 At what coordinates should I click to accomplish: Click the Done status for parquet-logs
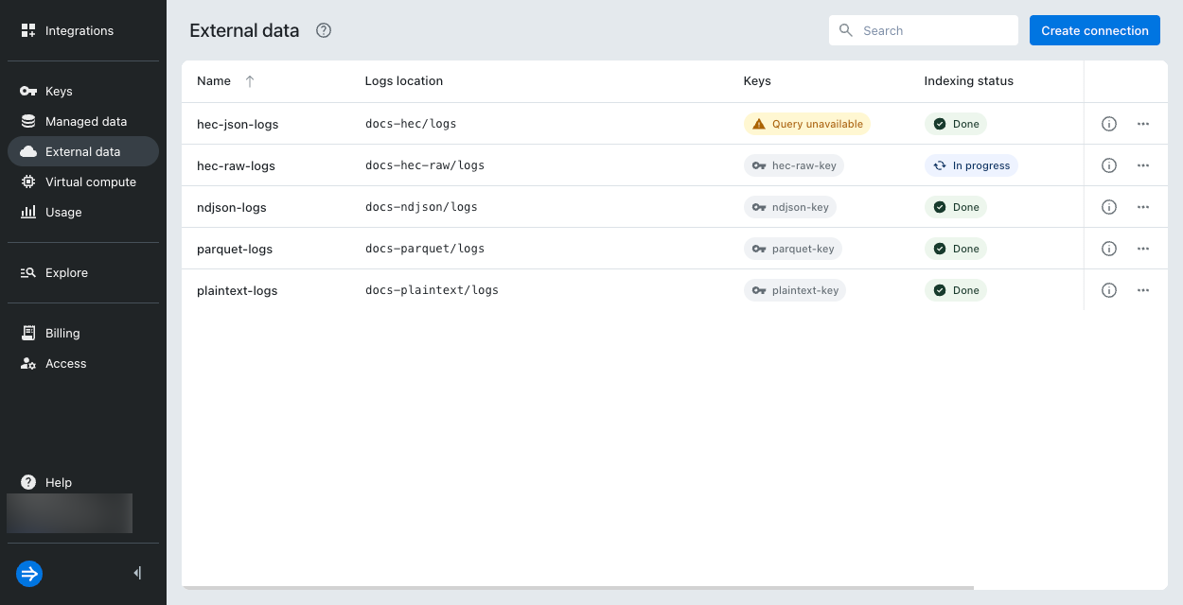(956, 249)
